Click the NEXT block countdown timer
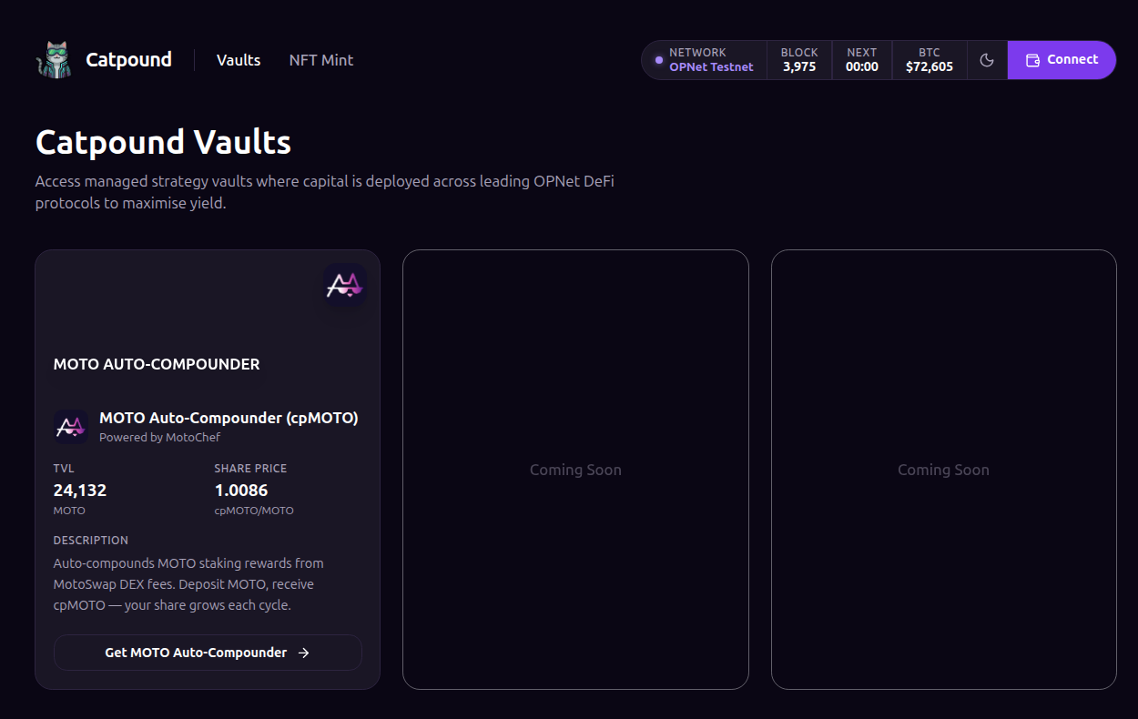Screen dimensions: 1138x719 click(x=861, y=59)
